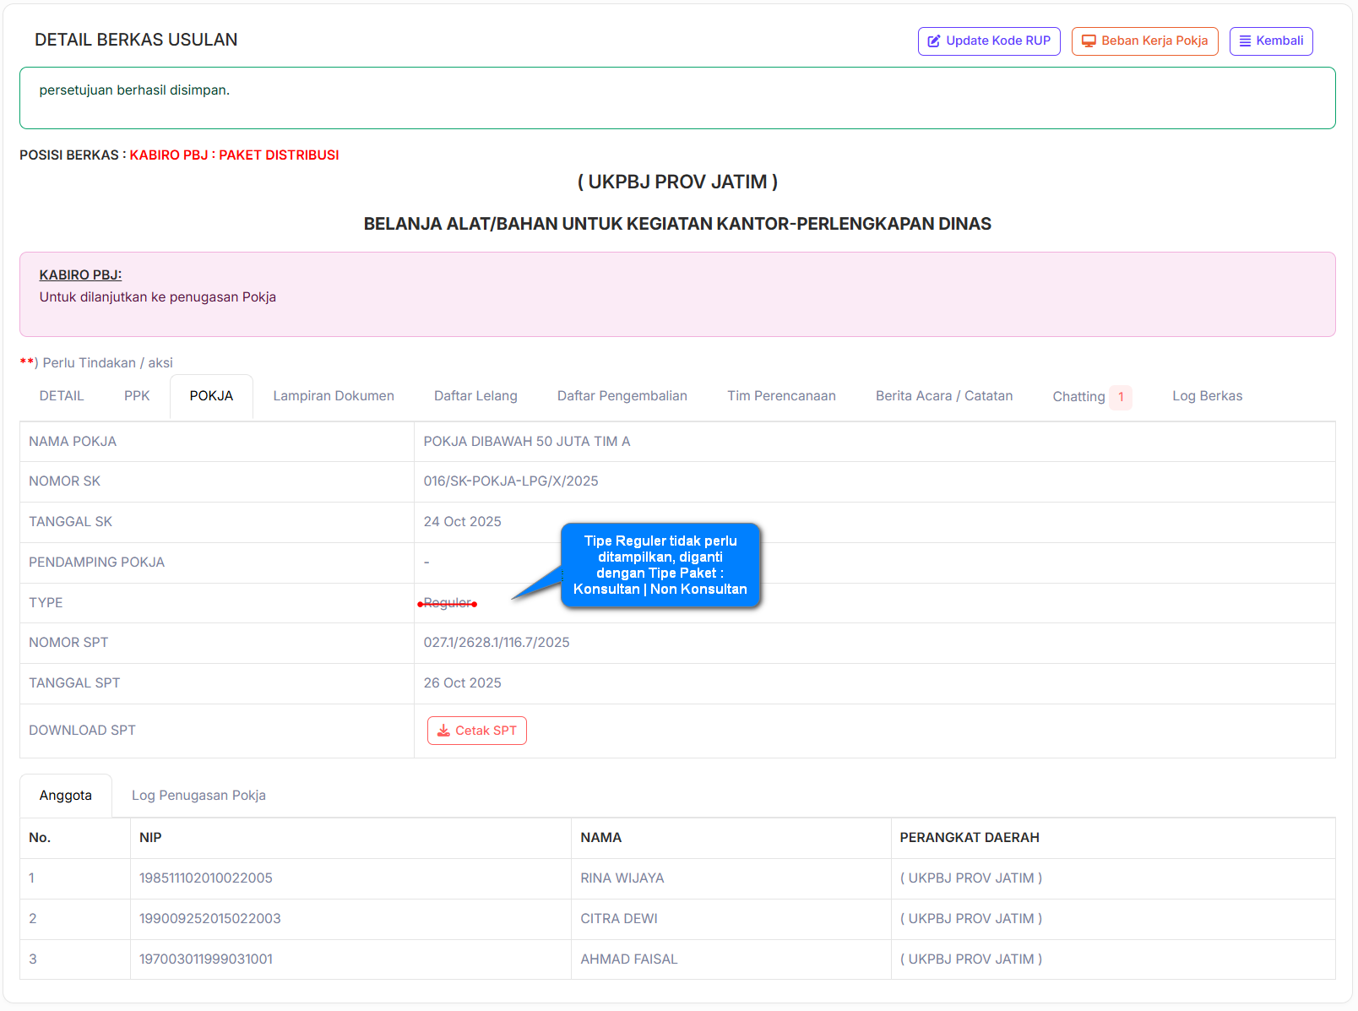This screenshot has height=1011, width=1358.
Task: Open the Log Berkas tab
Action: point(1207,396)
